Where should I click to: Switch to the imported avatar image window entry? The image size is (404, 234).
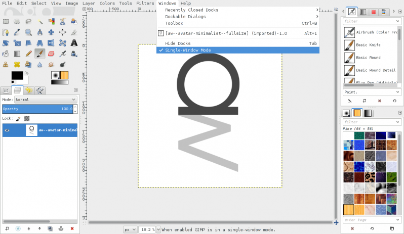[x=238, y=33]
